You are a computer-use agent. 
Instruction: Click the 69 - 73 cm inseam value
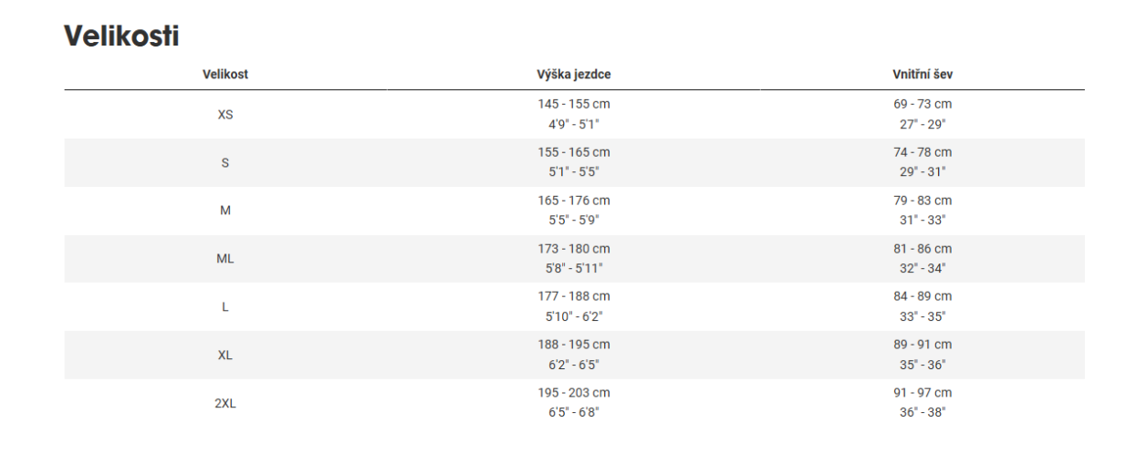tap(922, 105)
